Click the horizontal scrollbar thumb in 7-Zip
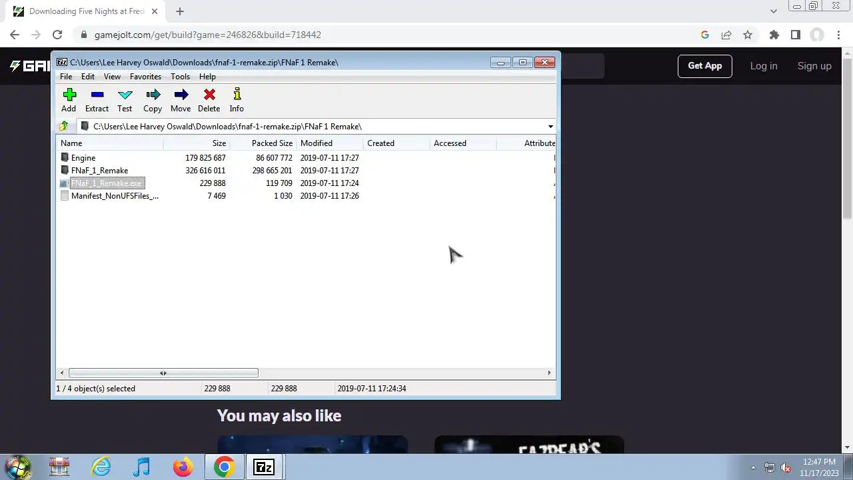The height and width of the screenshot is (480, 853). pos(163,373)
